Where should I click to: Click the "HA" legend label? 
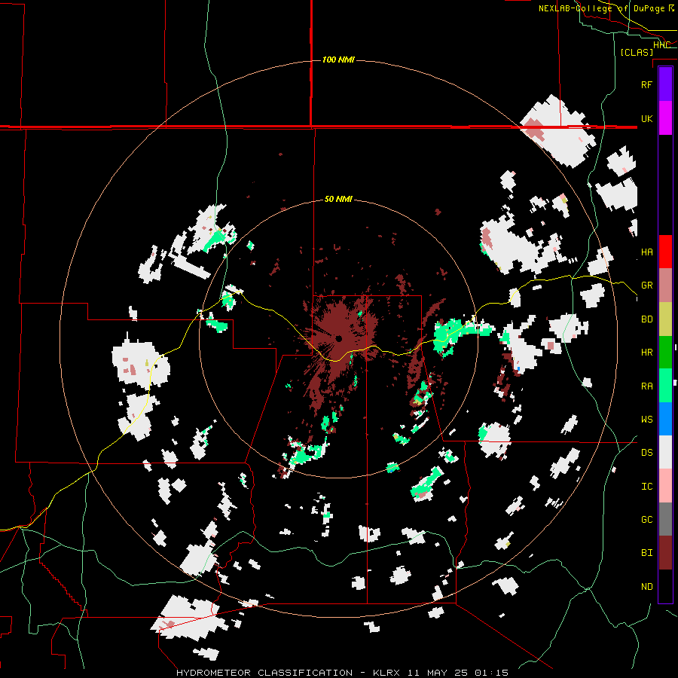click(x=646, y=252)
